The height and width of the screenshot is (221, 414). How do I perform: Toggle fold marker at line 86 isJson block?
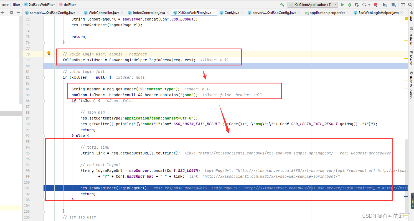43,101
